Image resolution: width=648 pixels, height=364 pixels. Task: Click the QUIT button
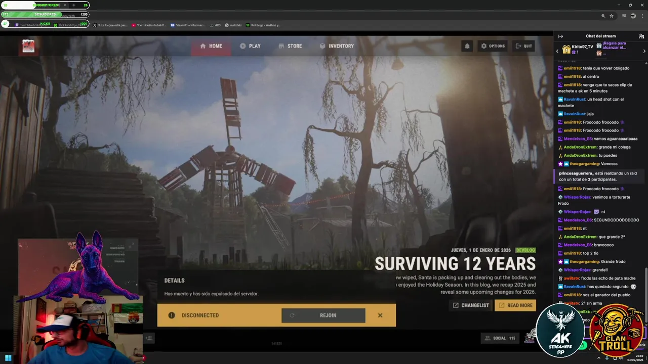pyautogui.click(x=523, y=46)
